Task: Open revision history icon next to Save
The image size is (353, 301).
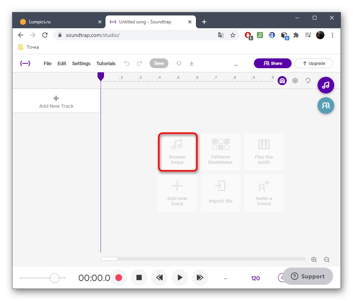Action: coord(179,64)
